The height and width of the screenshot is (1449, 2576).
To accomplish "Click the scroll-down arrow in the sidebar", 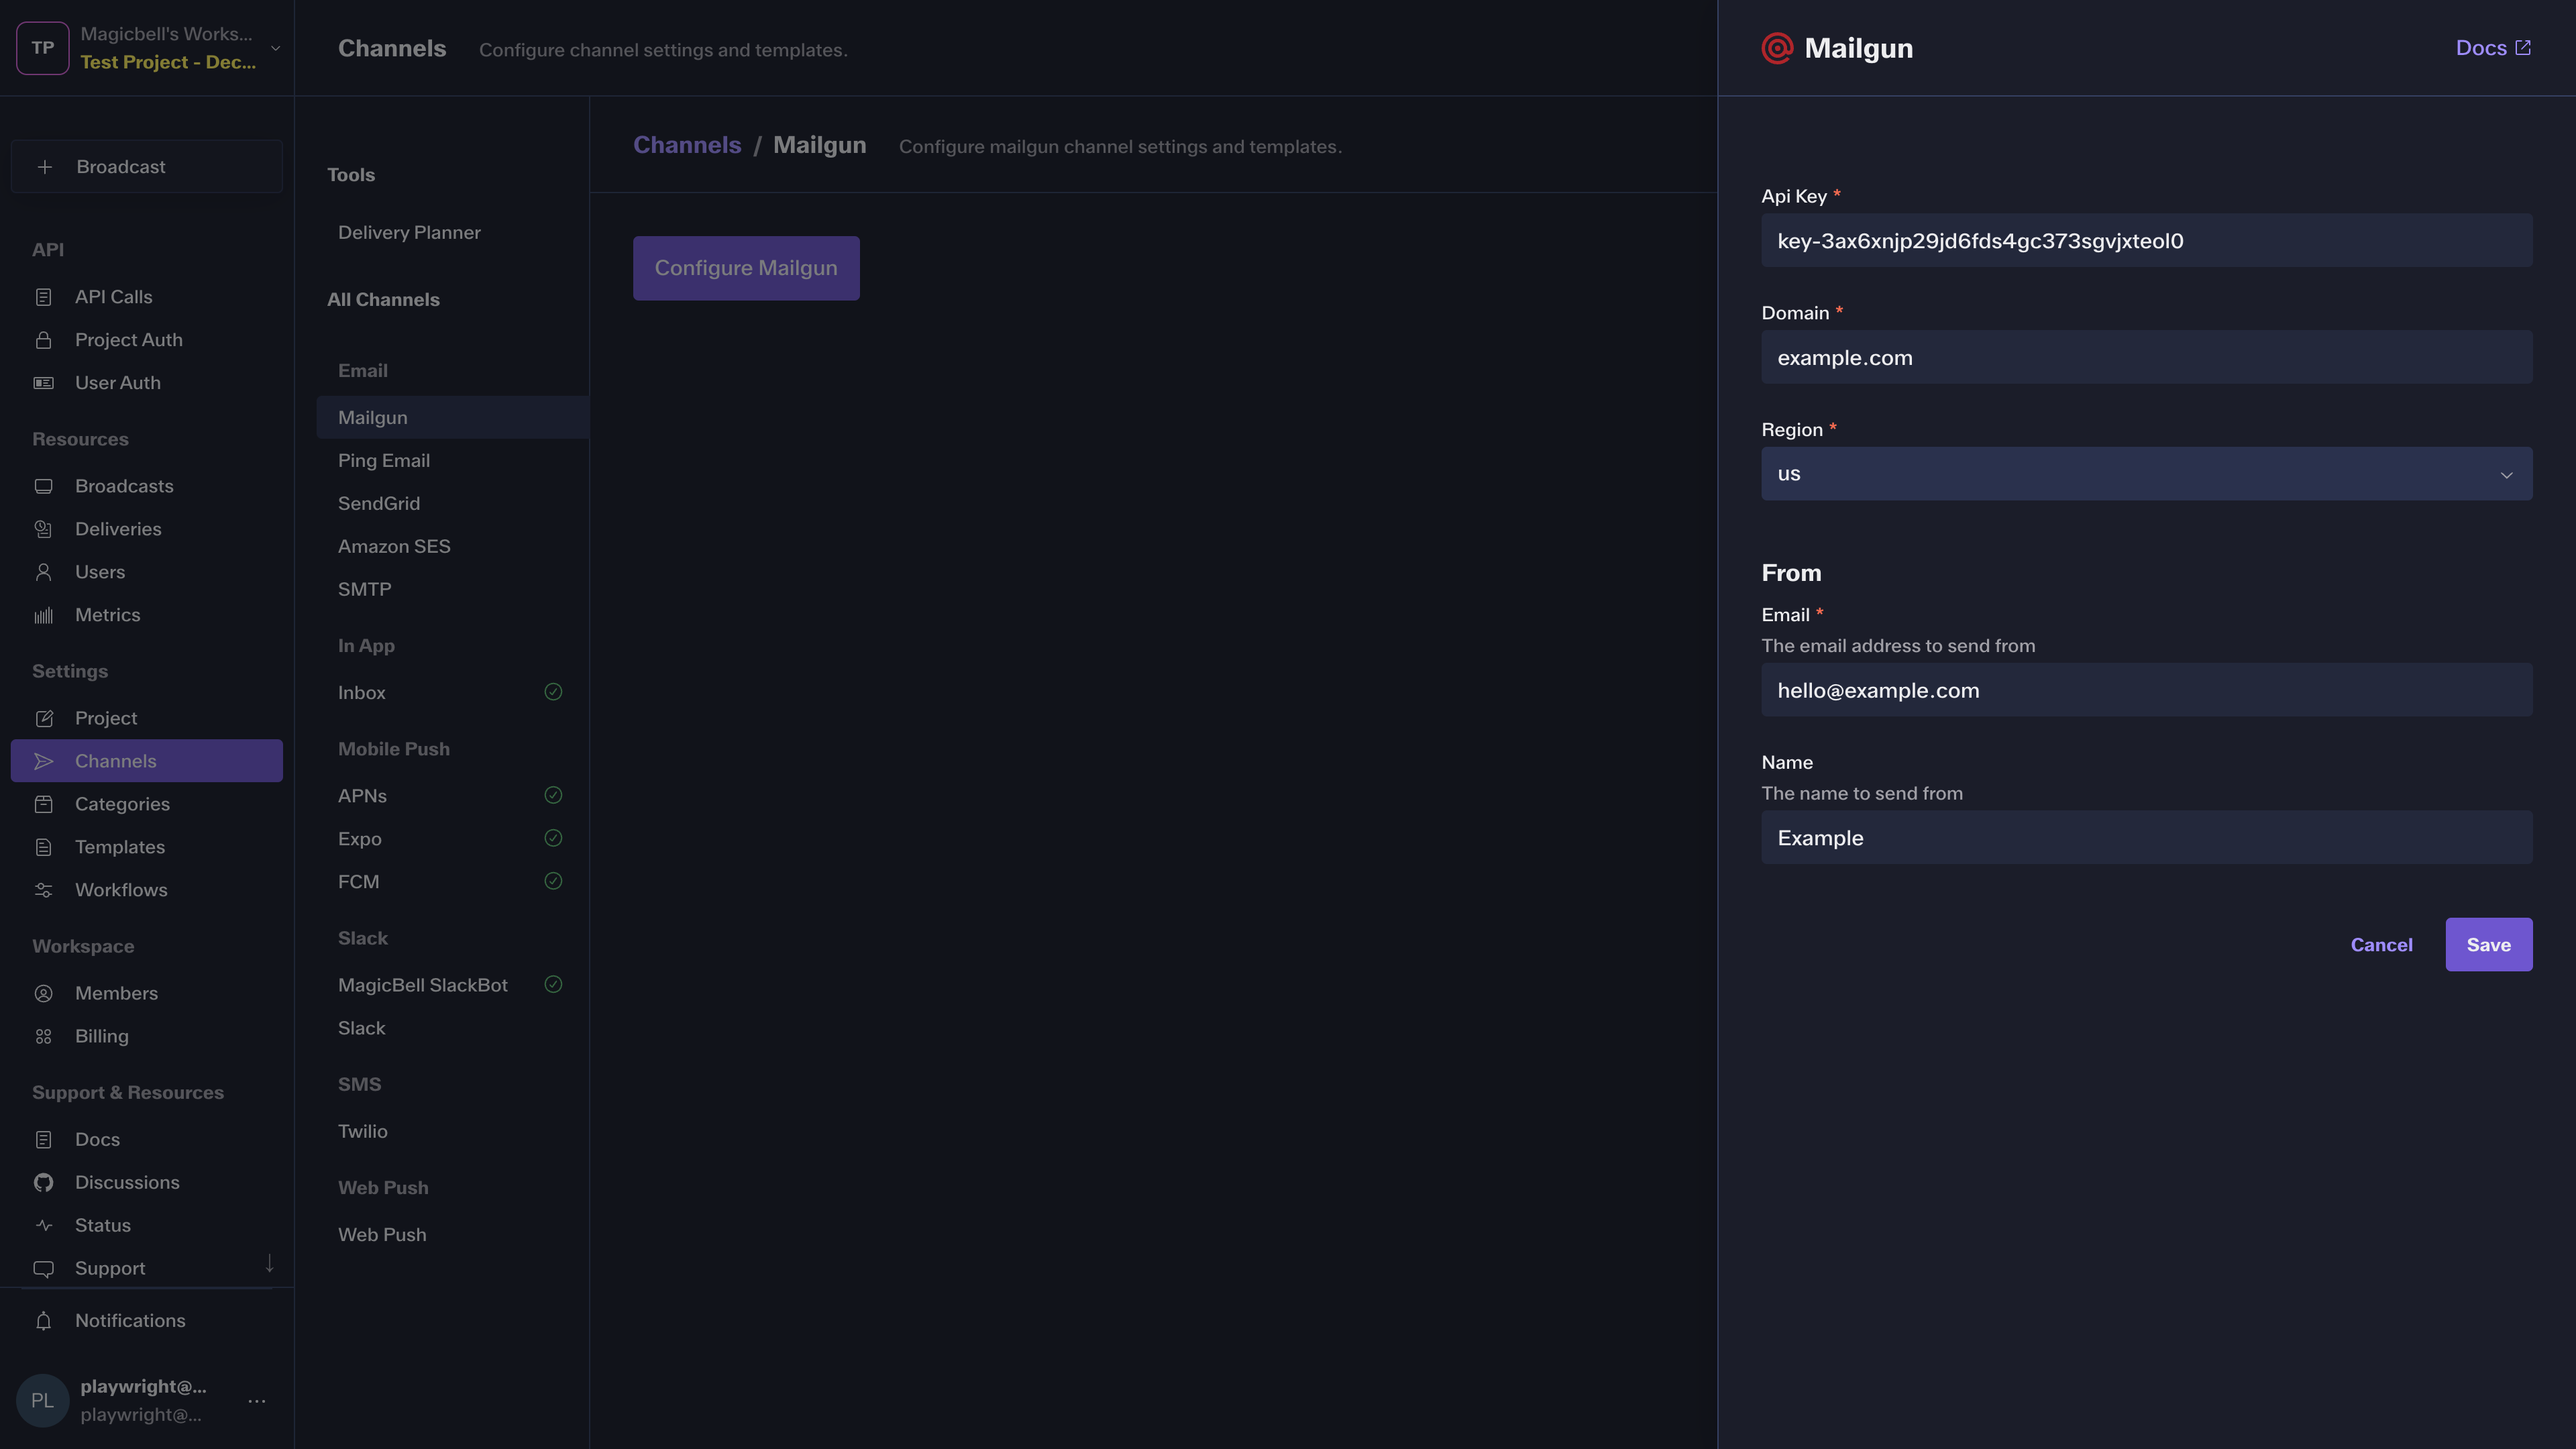I will click(269, 1263).
